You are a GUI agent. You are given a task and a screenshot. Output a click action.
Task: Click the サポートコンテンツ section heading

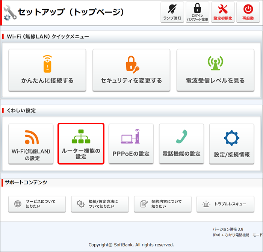[26, 182]
